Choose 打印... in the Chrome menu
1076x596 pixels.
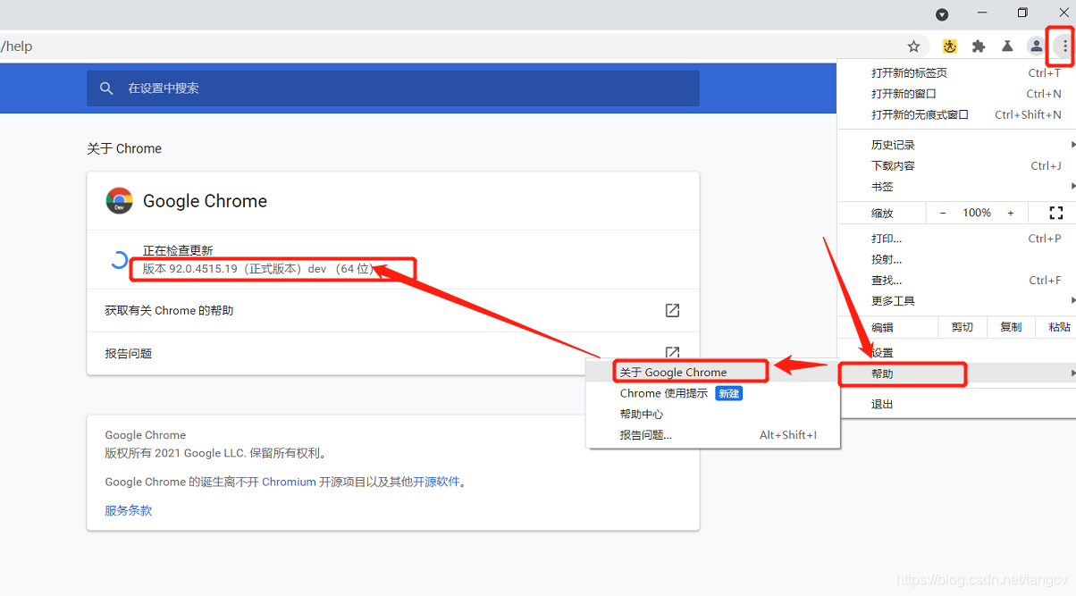point(956,239)
